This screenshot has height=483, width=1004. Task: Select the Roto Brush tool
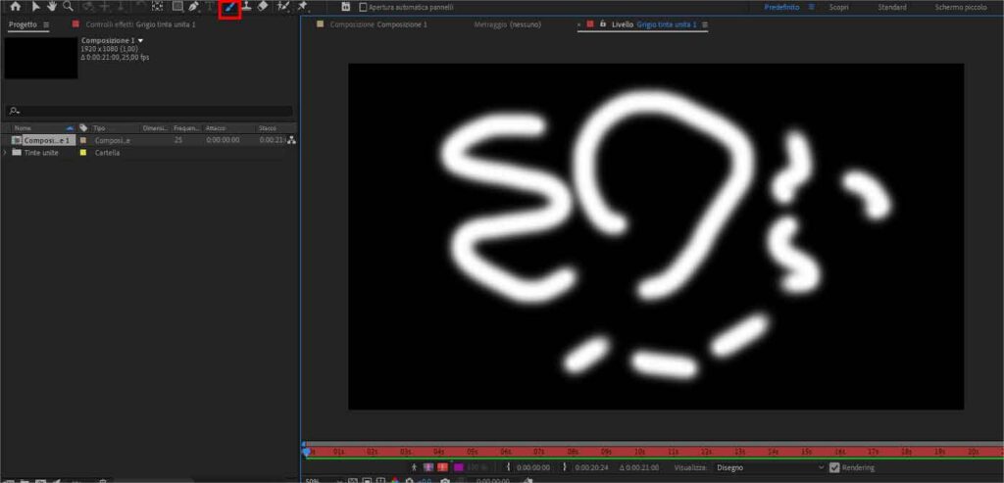[282, 7]
